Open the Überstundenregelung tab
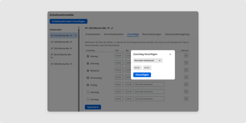This screenshot has width=246, height=123. (177, 34)
